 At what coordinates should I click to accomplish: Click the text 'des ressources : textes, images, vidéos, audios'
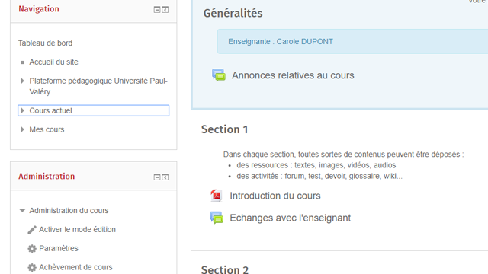(x=316, y=165)
